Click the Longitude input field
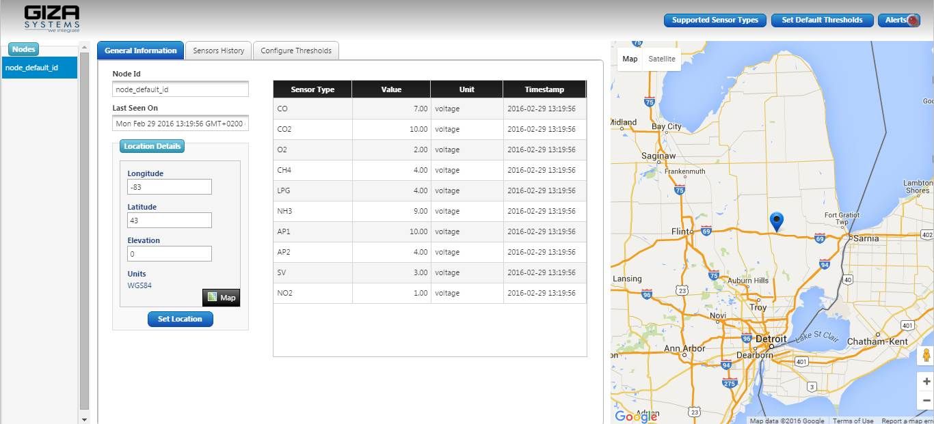The width and height of the screenshot is (934, 424). [169, 187]
